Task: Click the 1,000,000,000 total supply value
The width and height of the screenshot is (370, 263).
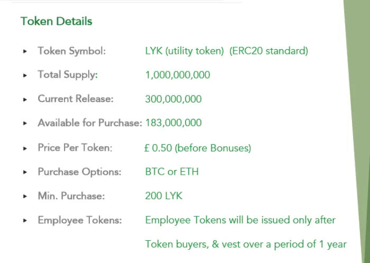Action: pyautogui.click(x=178, y=75)
